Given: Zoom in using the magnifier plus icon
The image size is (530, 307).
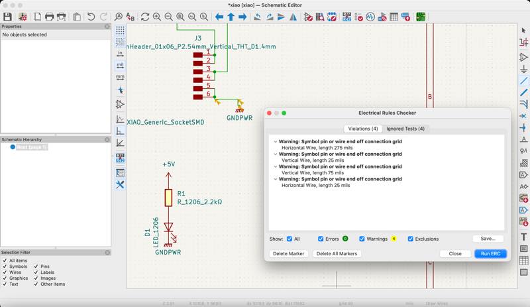Looking at the screenshot, I should click(157, 17).
